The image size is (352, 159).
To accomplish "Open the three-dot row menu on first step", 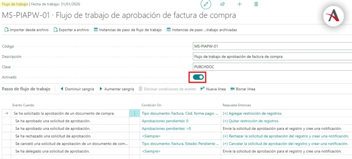I will click(134, 113).
